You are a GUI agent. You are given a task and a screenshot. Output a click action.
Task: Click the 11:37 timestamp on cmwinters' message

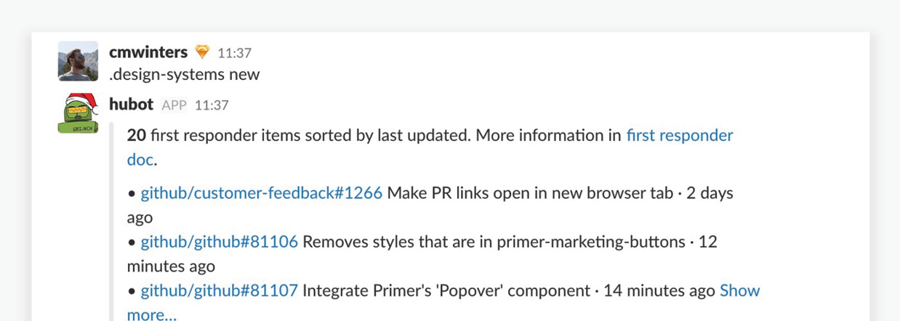pyautogui.click(x=234, y=53)
